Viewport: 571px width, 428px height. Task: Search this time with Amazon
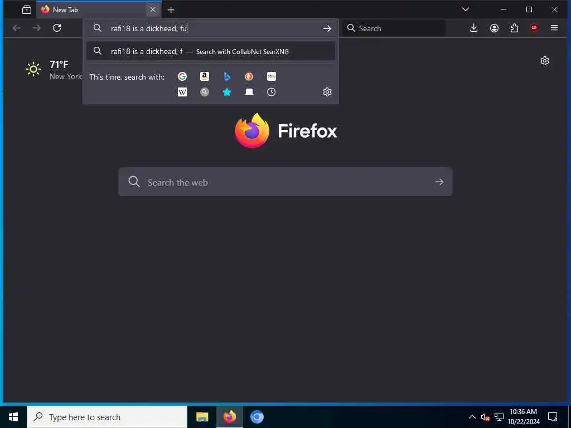205,76
